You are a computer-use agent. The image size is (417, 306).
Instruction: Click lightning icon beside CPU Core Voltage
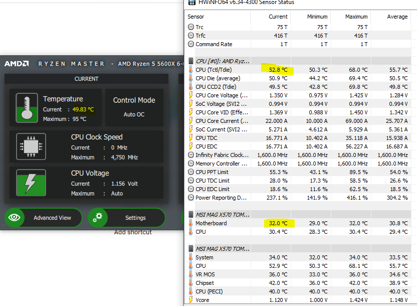tap(190, 95)
